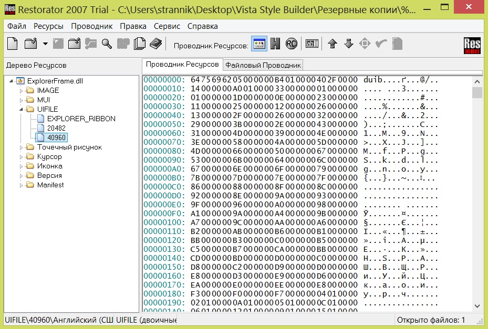Click the hex view vertical scrollbar down arrow
488x329 pixels.
coord(477,305)
